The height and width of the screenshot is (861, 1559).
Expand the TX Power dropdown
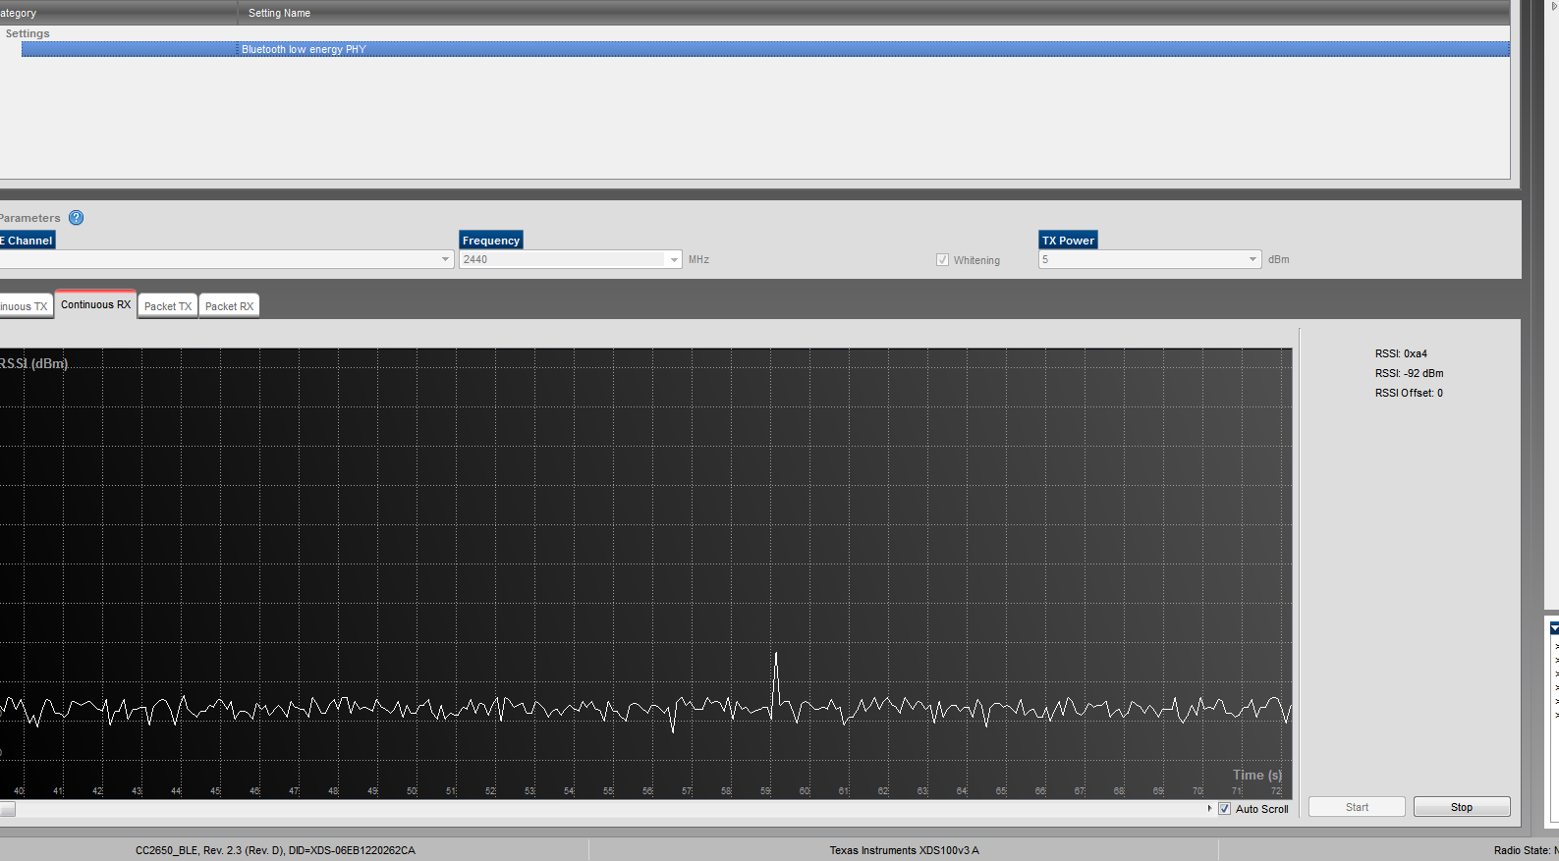[x=1149, y=259]
